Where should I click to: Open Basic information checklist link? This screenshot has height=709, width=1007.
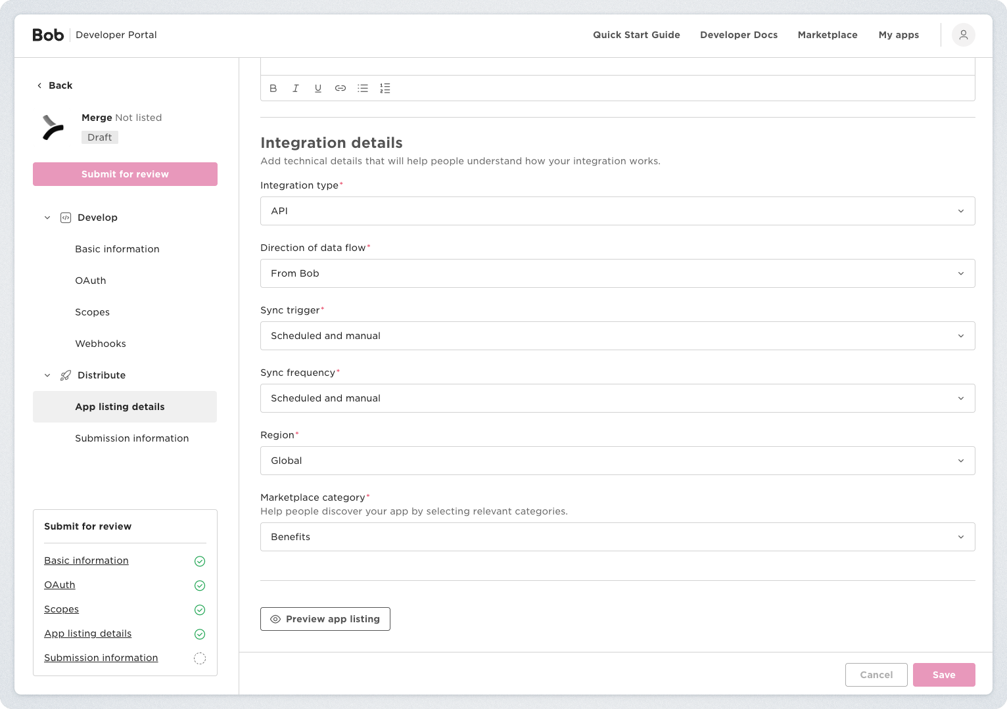click(86, 560)
